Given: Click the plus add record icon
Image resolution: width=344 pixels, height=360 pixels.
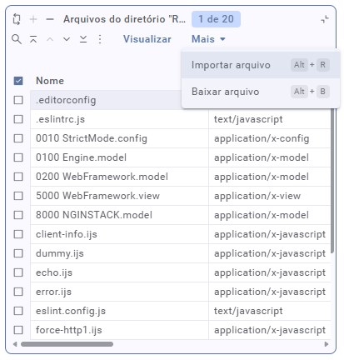Looking at the screenshot, I should [33, 19].
